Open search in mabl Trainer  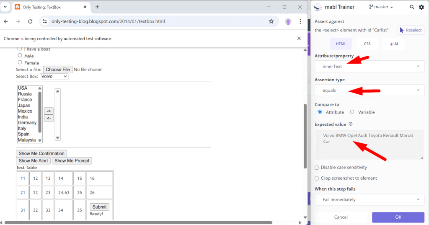[x=412, y=7]
